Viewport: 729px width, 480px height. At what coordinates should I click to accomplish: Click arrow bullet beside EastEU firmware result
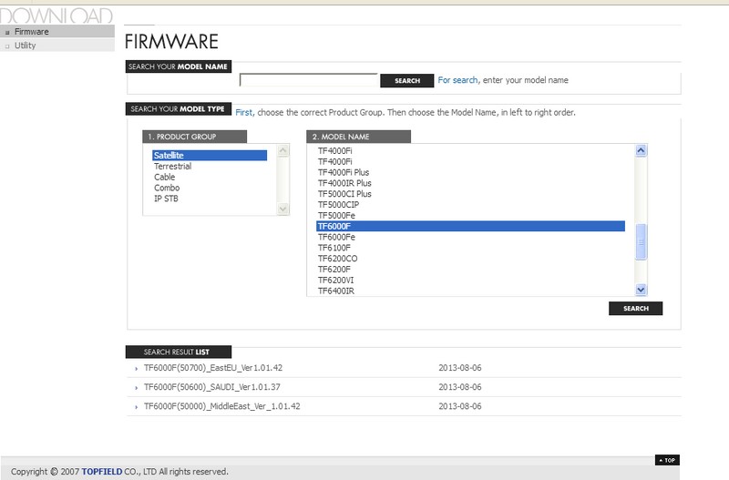point(136,369)
